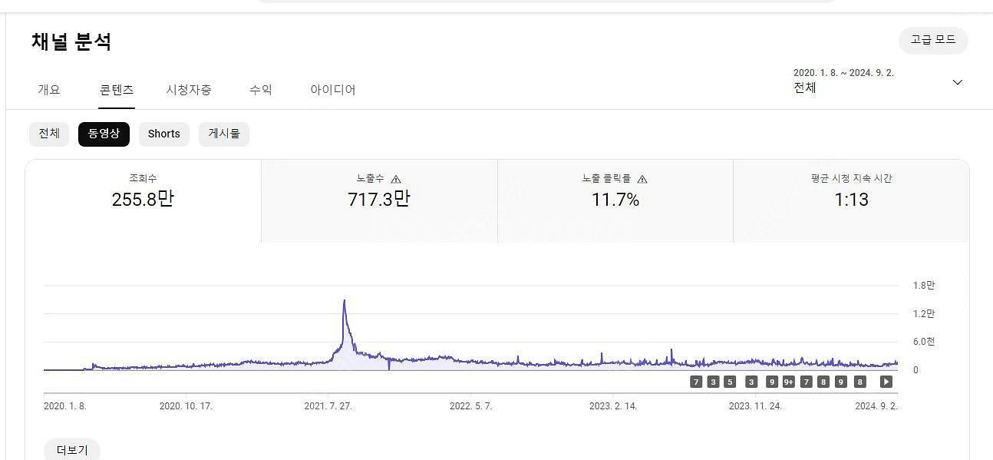The image size is (993, 460).
Task: Click the warning icon beside 노출 클릭률
Action: click(x=642, y=179)
